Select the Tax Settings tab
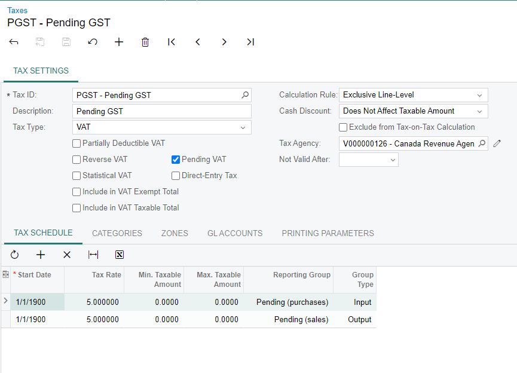 [41, 71]
